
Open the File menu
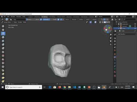[x=5, y=17]
